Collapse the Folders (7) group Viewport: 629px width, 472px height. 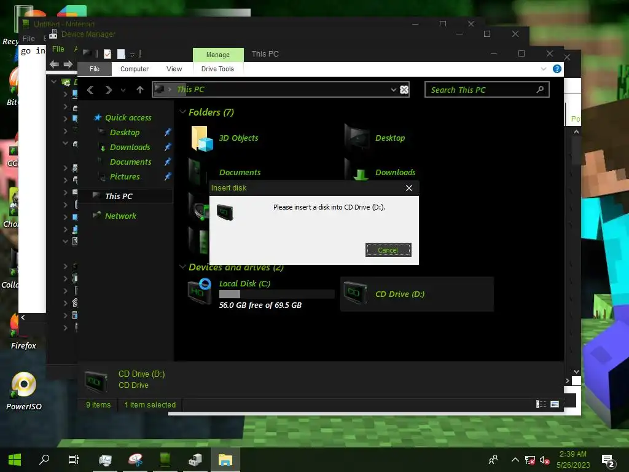click(183, 112)
